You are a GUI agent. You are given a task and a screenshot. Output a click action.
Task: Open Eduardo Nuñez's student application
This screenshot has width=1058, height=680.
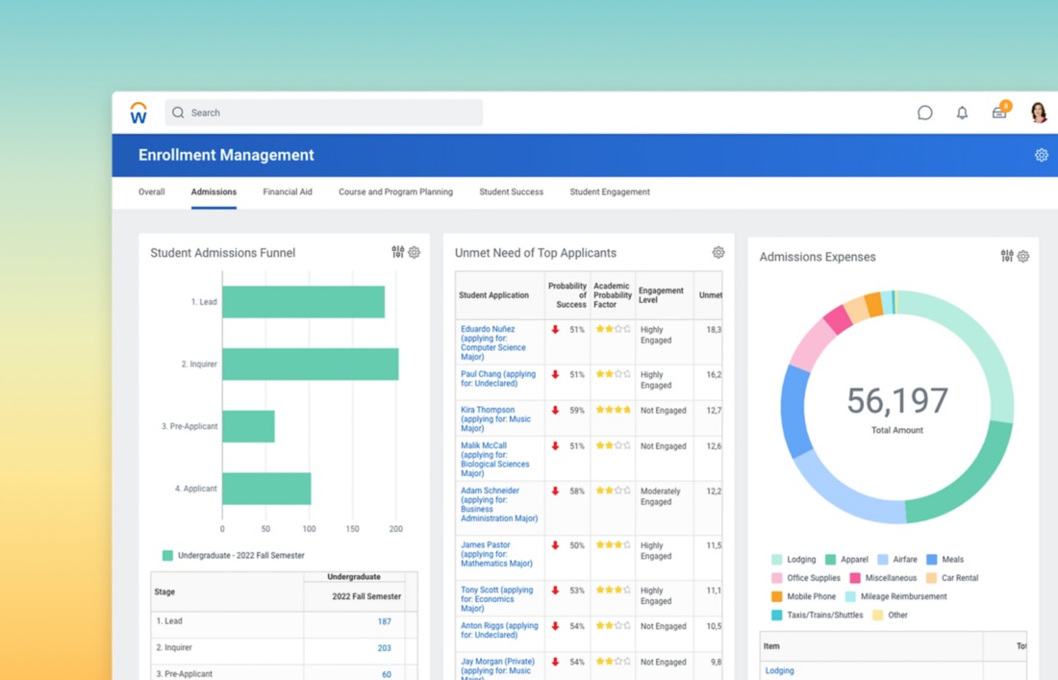[488, 329]
